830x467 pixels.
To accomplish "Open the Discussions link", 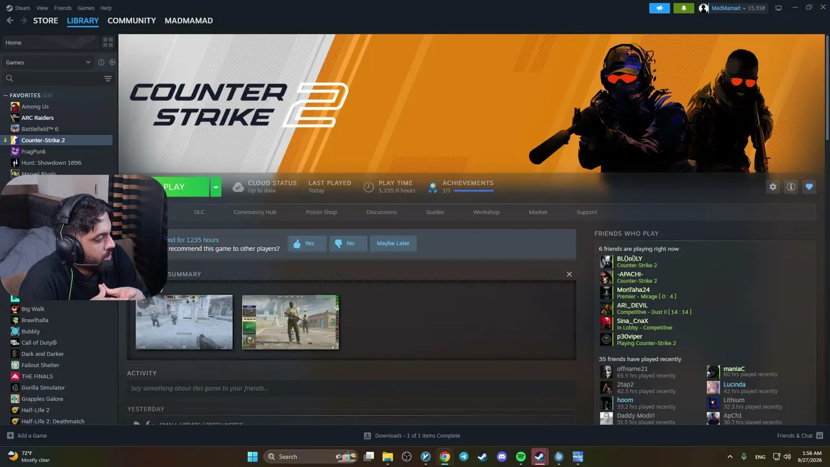I will click(381, 212).
